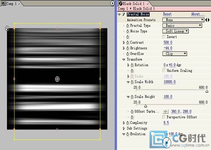Select the Fractal Noise effect name
211x150 pixels.
pyautogui.click(x=138, y=14)
